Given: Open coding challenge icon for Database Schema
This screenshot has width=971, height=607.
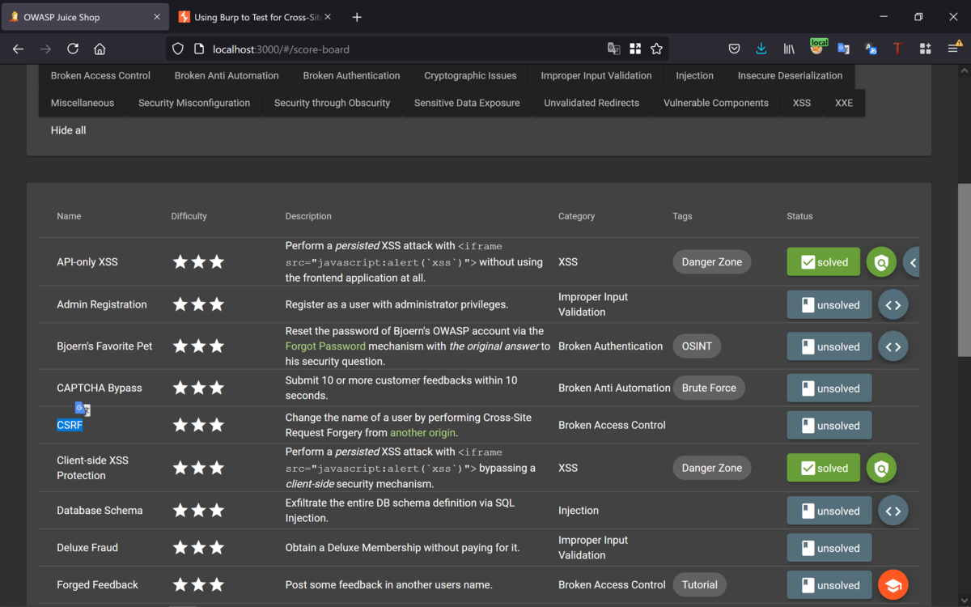Looking at the screenshot, I should click(893, 511).
